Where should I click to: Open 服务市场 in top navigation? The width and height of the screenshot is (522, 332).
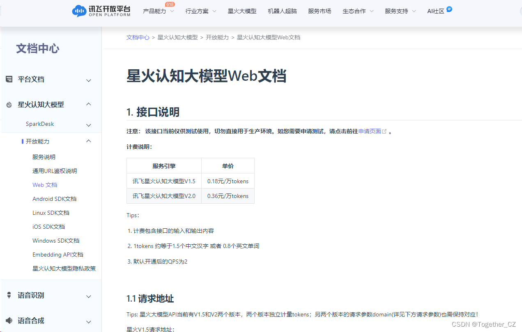tap(320, 11)
